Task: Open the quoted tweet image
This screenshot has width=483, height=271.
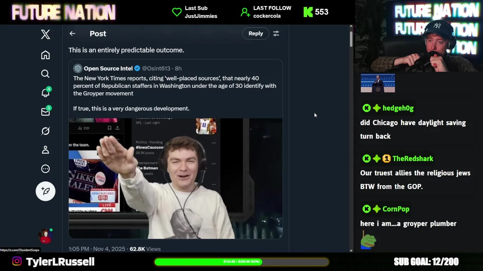Action: (x=175, y=178)
